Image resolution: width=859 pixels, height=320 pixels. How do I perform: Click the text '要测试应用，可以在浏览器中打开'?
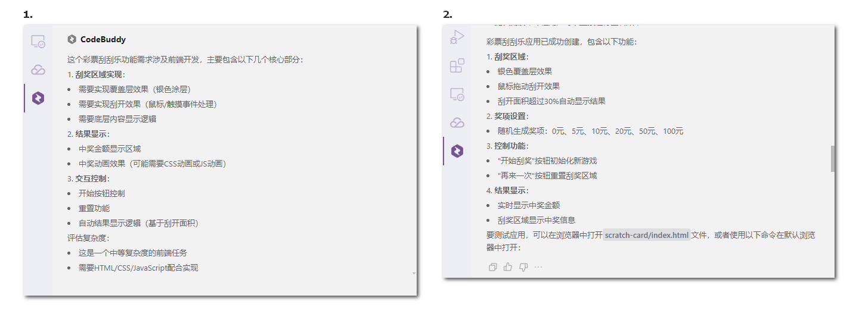tap(544, 235)
